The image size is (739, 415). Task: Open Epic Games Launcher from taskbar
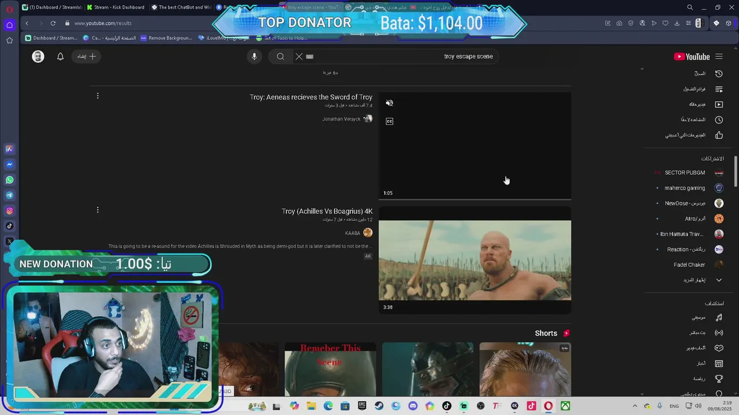(362, 406)
